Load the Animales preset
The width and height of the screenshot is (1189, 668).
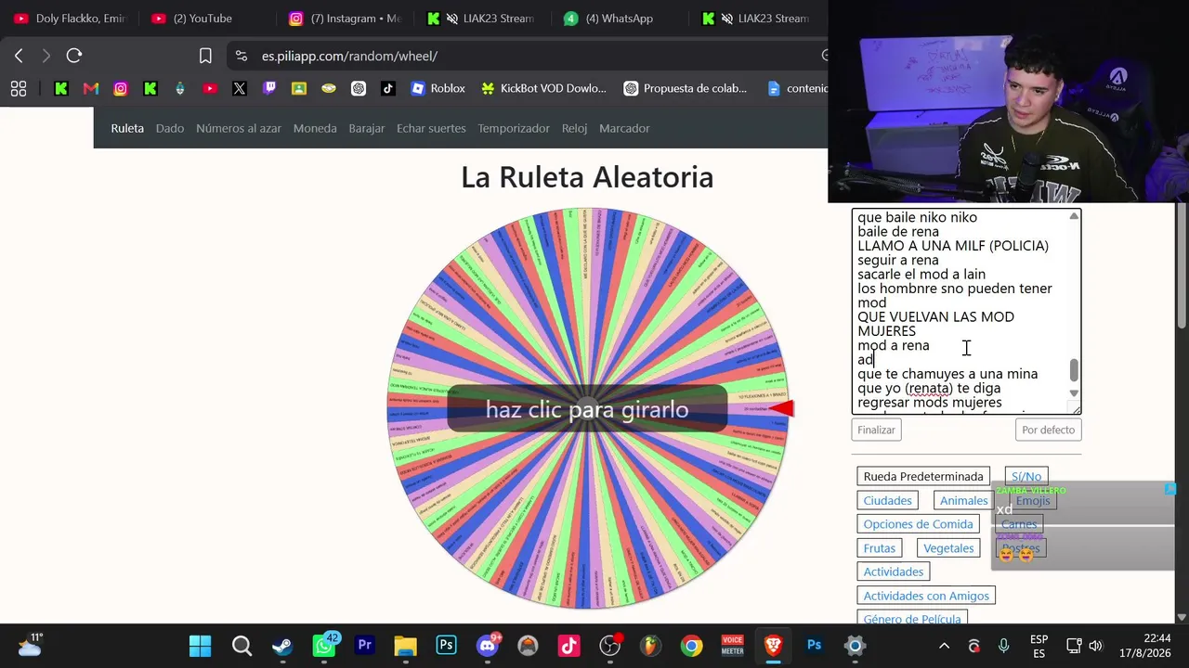[964, 500]
